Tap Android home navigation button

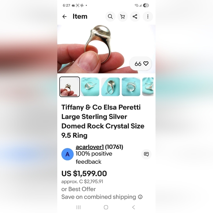click(106, 207)
